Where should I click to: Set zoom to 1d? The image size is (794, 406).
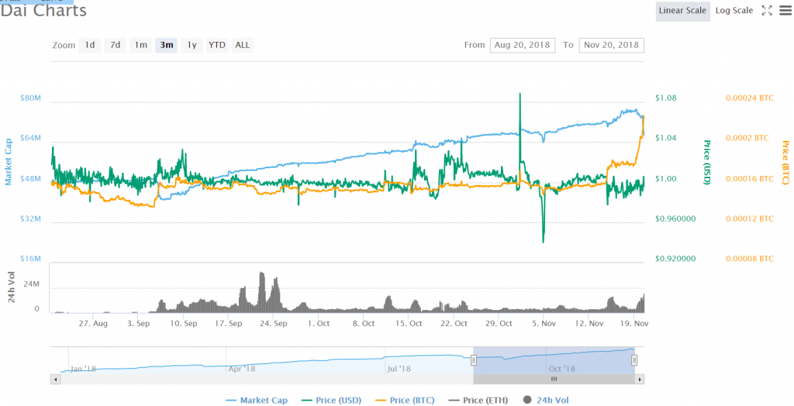click(x=90, y=45)
